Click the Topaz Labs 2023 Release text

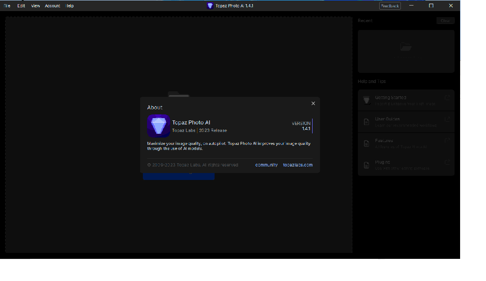(199, 131)
